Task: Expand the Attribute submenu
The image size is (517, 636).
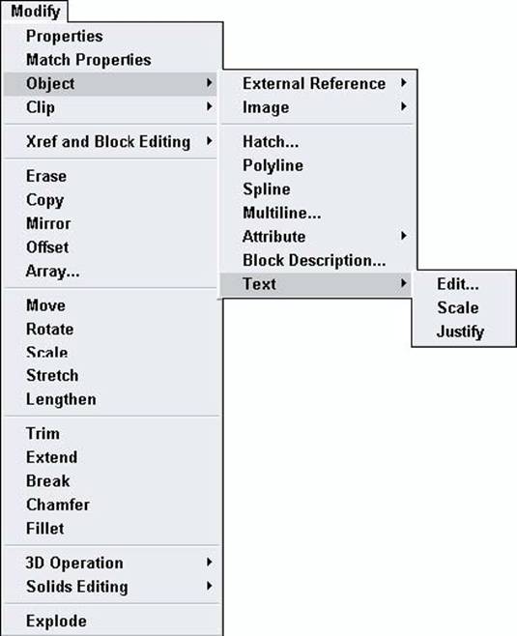Action: click(316, 237)
